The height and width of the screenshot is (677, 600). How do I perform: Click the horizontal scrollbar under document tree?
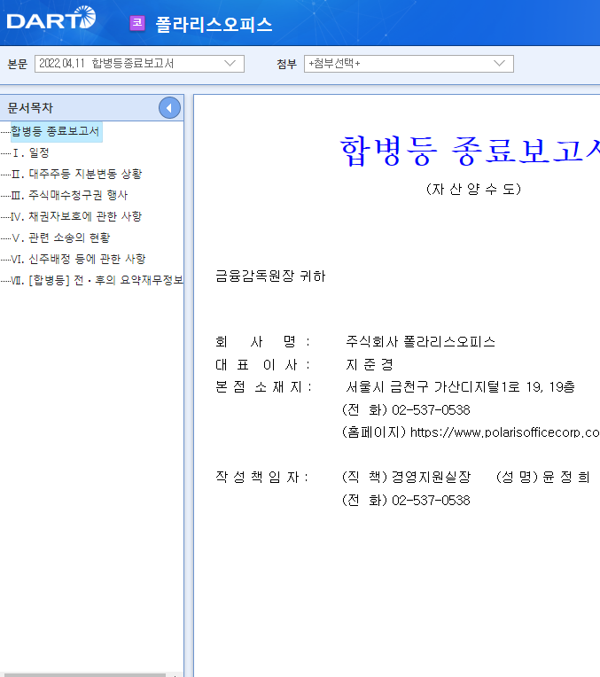(x=83, y=674)
